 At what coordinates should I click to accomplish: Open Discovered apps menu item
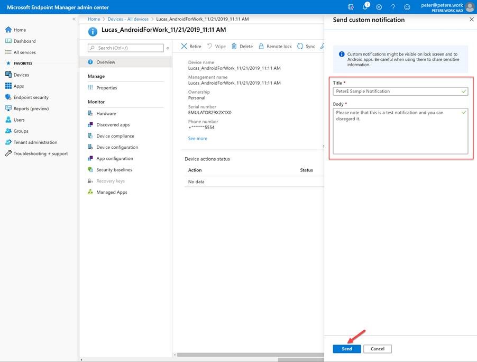click(x=113, y=125)
